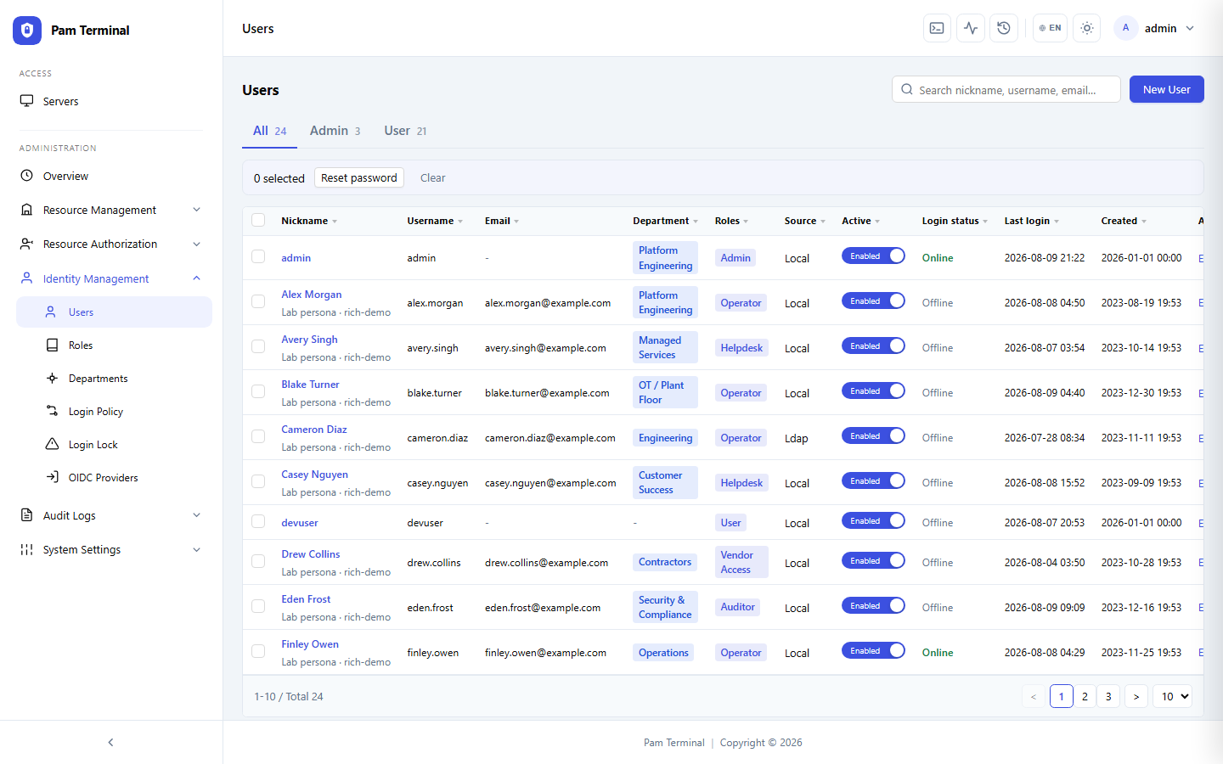
Task: Tick the select-all checkbox in table header
Action: tap(258, 221)
